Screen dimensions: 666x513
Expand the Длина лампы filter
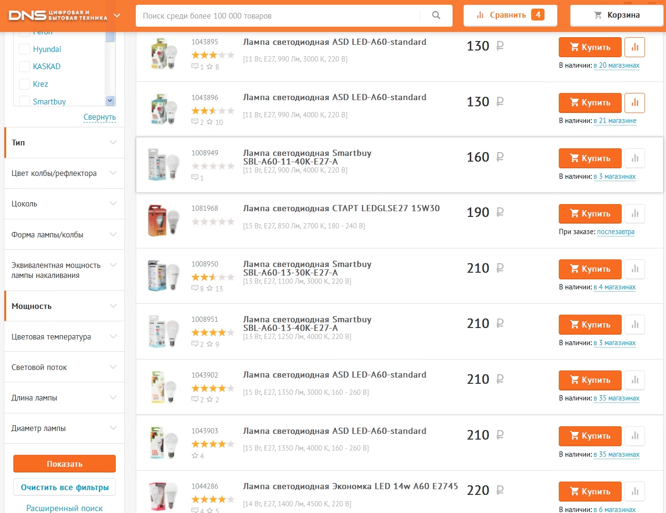[64, 398]
